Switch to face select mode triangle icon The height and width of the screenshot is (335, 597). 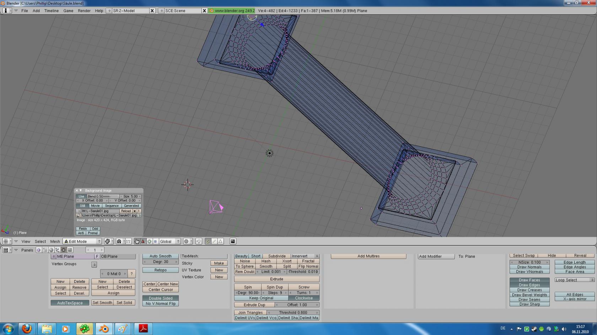(x=221, y=241)
